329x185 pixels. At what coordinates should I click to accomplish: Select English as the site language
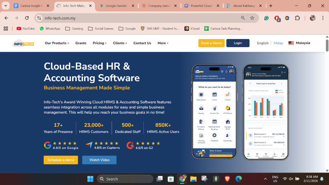point(262,43)
